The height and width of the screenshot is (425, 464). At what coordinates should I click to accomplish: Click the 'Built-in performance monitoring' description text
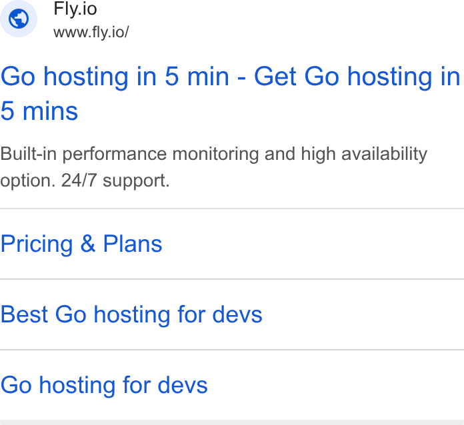click(213, 167)
